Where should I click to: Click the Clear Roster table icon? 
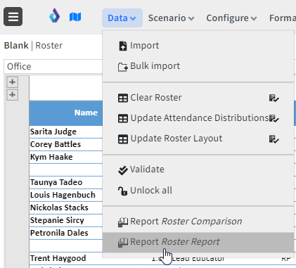coord(123,98)
